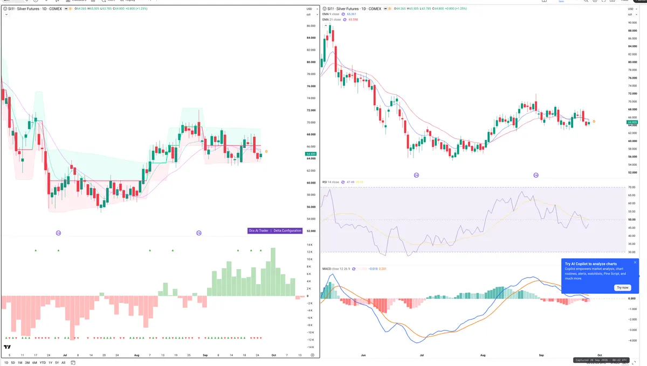This screenshot has height=366, width=647.
Task: Click the TradingView logo on the left chart
Action: click(8, 347)
